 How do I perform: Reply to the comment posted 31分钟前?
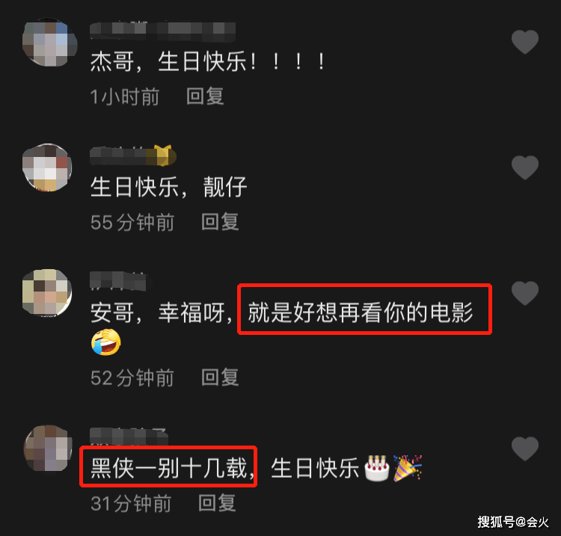tap(217, 503)
